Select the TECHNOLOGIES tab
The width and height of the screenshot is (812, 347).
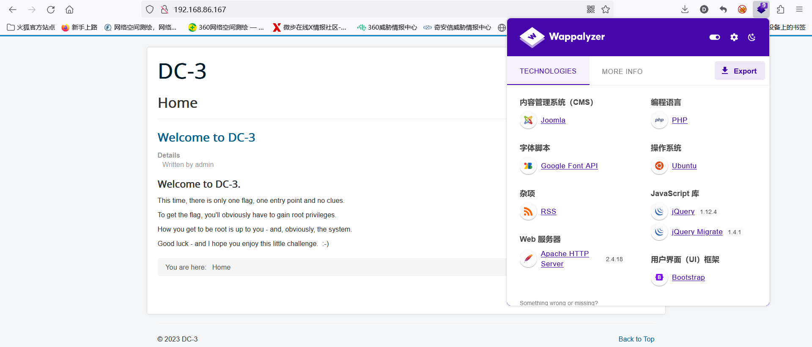(548, 71)
